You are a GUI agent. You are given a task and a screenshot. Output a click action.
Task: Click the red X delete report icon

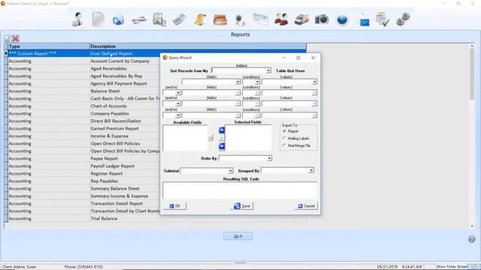[x=15, y=38]
